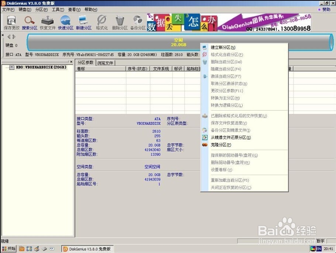Click the 备份分区 toolbar icon
336x253 pixels.
point(138,23)
